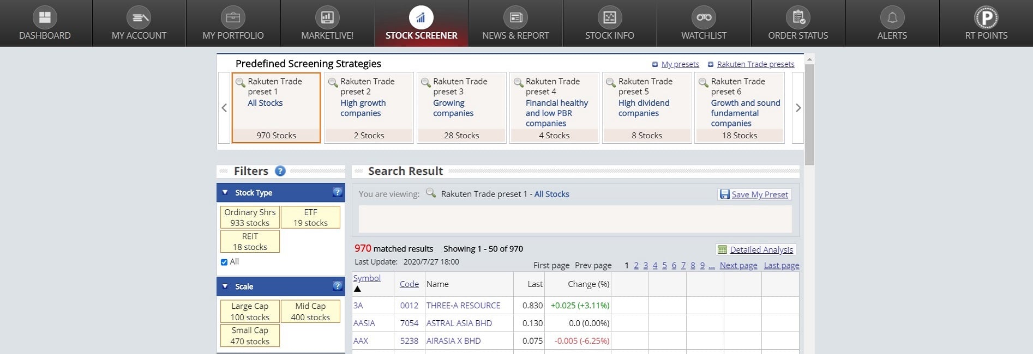Click the Scale help icon
The width and height of the screenshot is (1033, 354).
tap(338, 285)
